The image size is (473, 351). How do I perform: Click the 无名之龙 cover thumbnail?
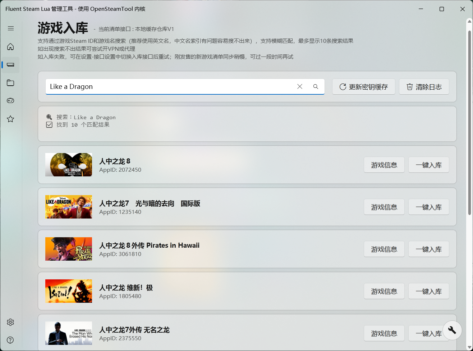(x=69, y=333)
